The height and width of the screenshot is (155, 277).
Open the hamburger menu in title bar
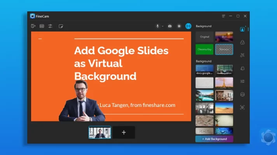click(x=223, y=16)
